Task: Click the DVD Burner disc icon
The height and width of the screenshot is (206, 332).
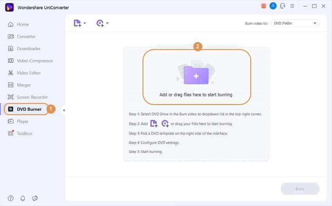Action: click(11, 109)
